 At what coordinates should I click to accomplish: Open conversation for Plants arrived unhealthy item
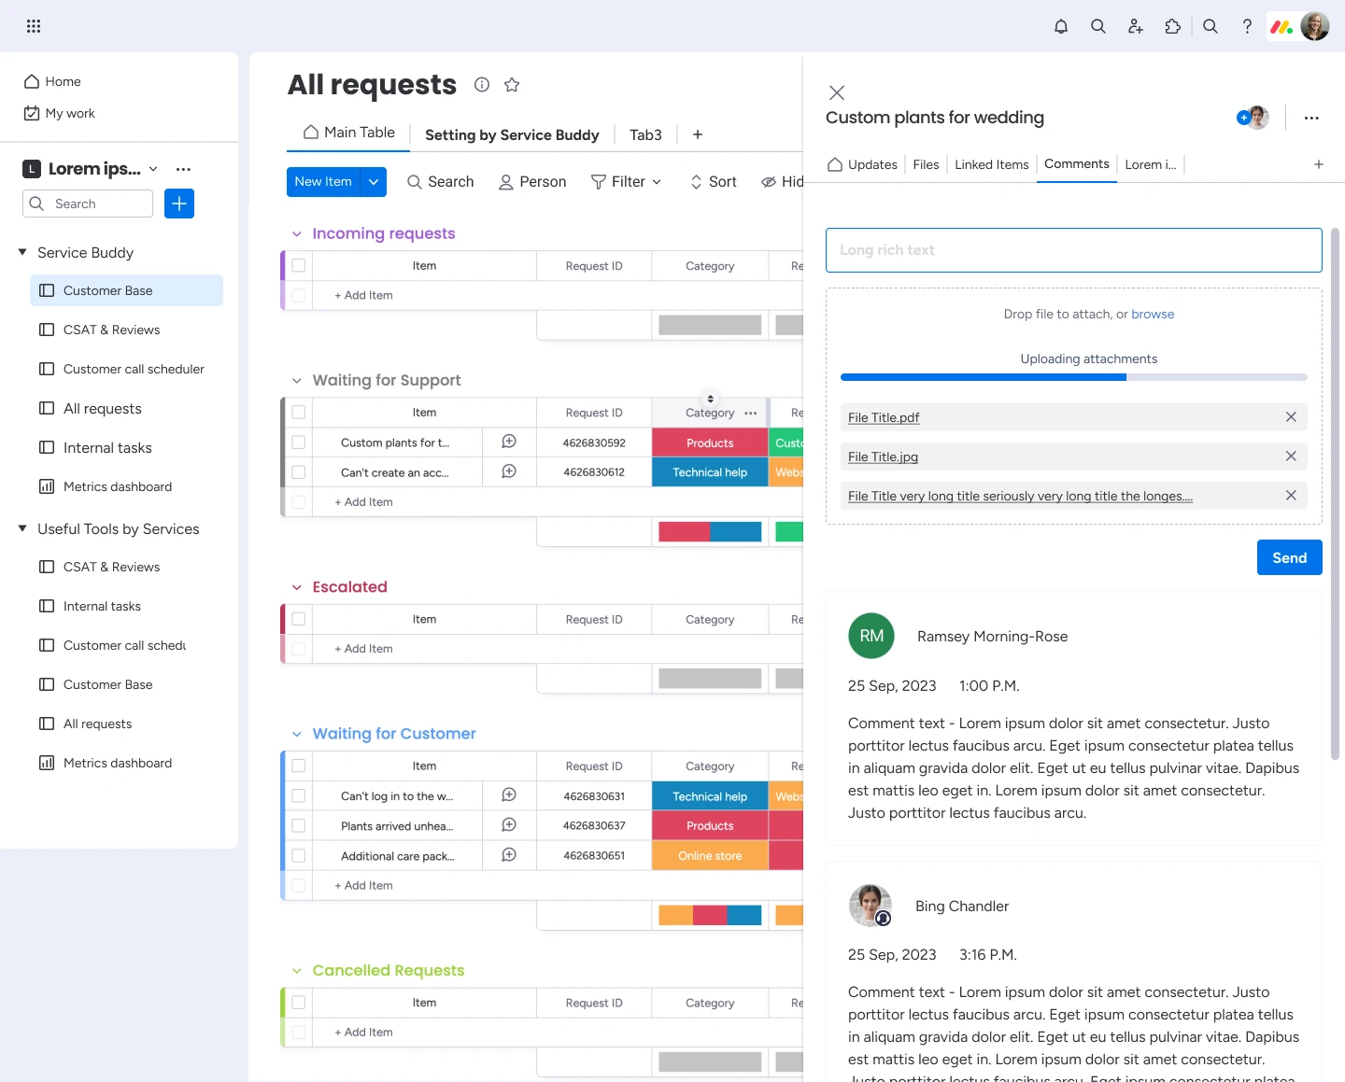pos(509,825)
